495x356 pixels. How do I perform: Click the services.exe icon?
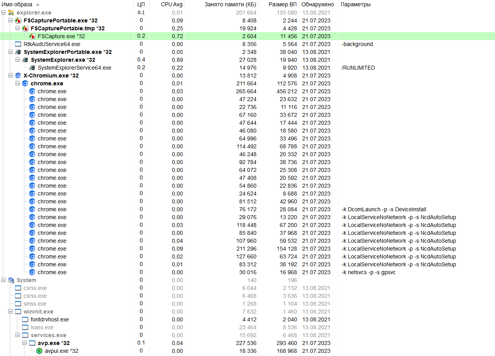pyautogui.click(x=25, y=335)
